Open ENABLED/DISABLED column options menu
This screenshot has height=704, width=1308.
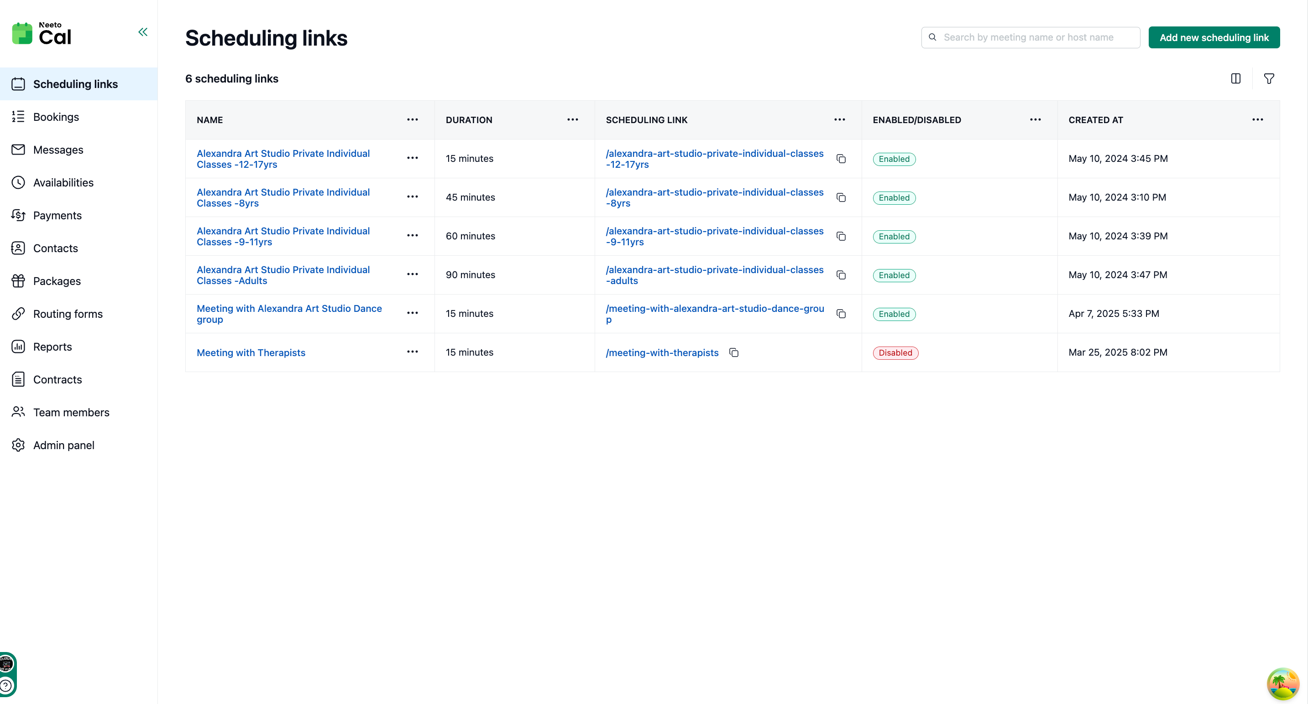[x=1036, y=120]
